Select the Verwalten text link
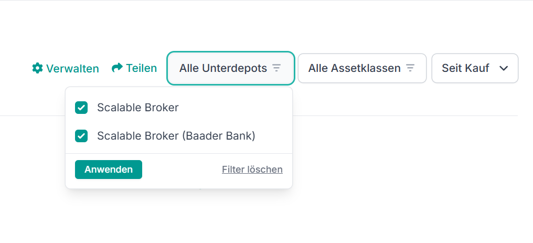 click(x=72, y=69)
